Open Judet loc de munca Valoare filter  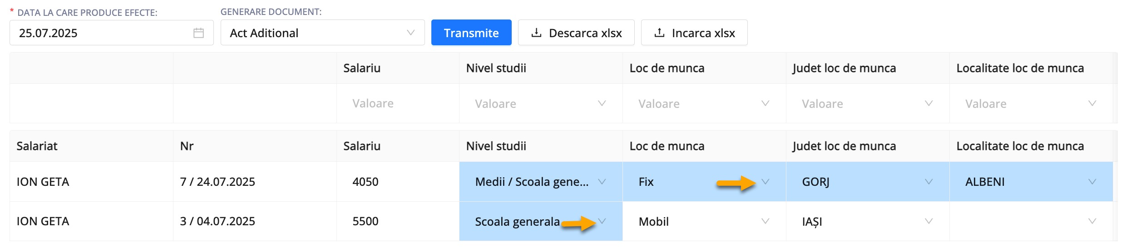click(867, 104)
